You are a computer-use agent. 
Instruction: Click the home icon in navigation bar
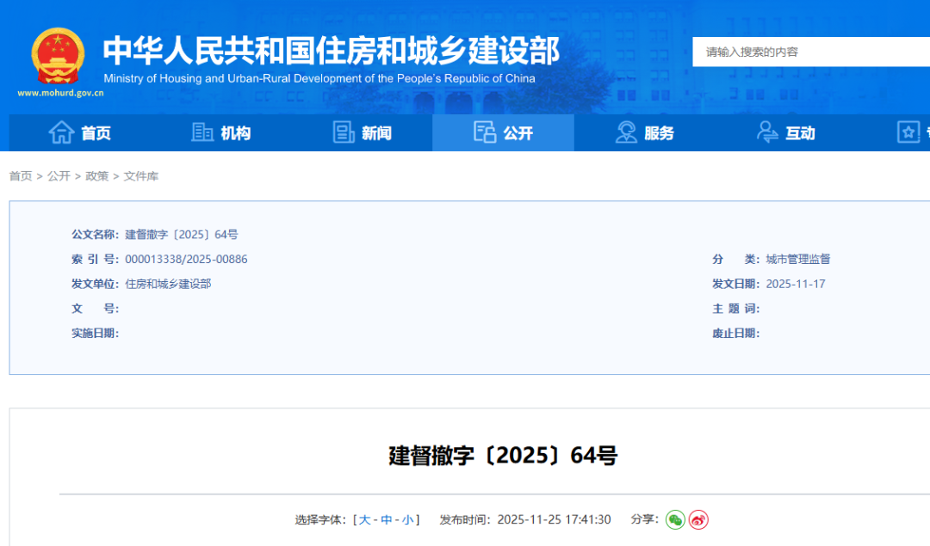pyautogui.click(x=61, y=132)
